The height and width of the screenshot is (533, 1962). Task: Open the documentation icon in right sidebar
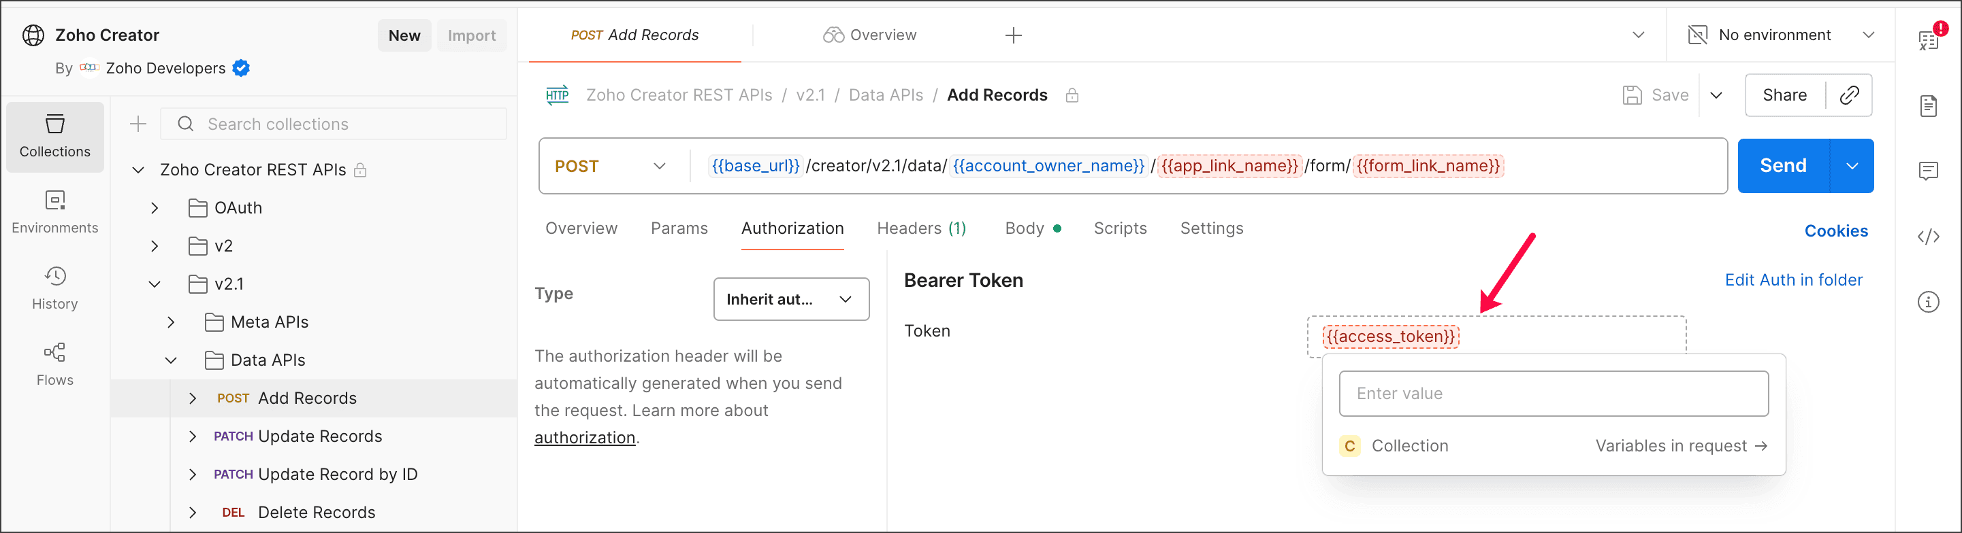click(x=1928, y=107)
